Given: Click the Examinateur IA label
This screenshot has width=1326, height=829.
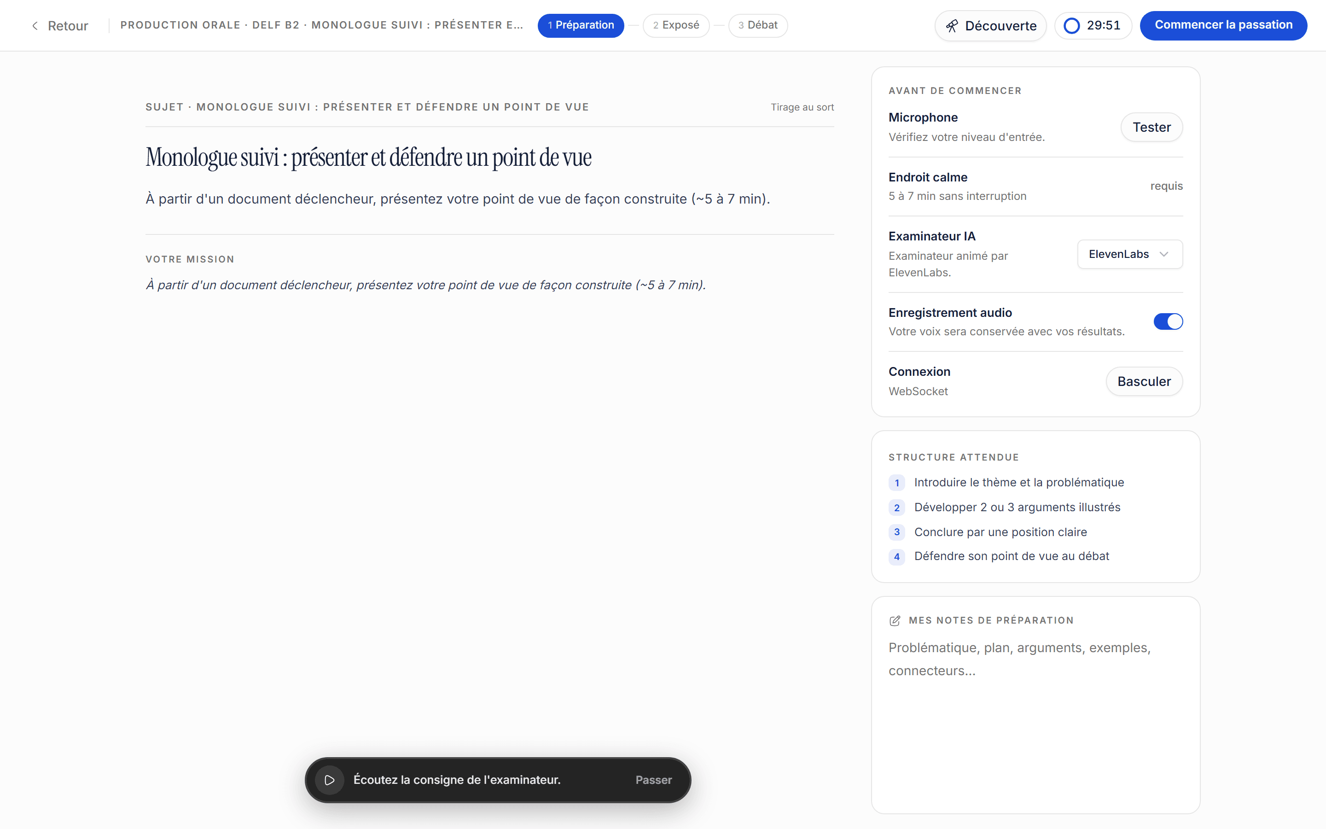Looking at the screenshot, I should point(931,236).
